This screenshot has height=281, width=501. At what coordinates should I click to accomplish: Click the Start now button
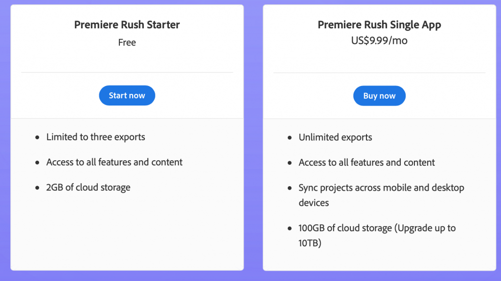click(127, 95)
